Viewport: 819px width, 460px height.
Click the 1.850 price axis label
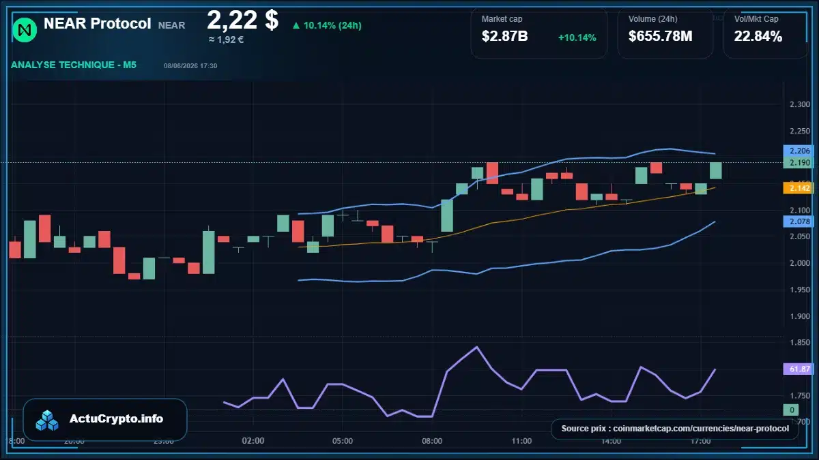pyautogui.click(x=799, y=343)
